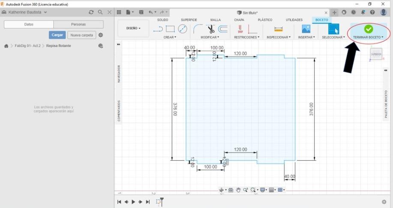Expand the RESTRICCIONES menu
This screenshot has width=393, height=208.
[x=246, y=37]
